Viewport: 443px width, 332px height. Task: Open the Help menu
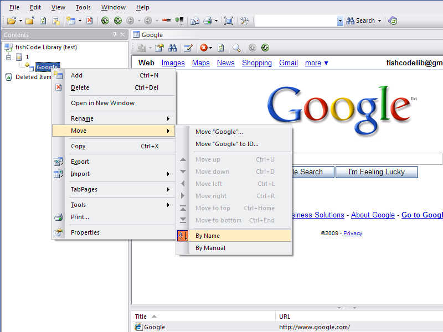coord(143,7)
